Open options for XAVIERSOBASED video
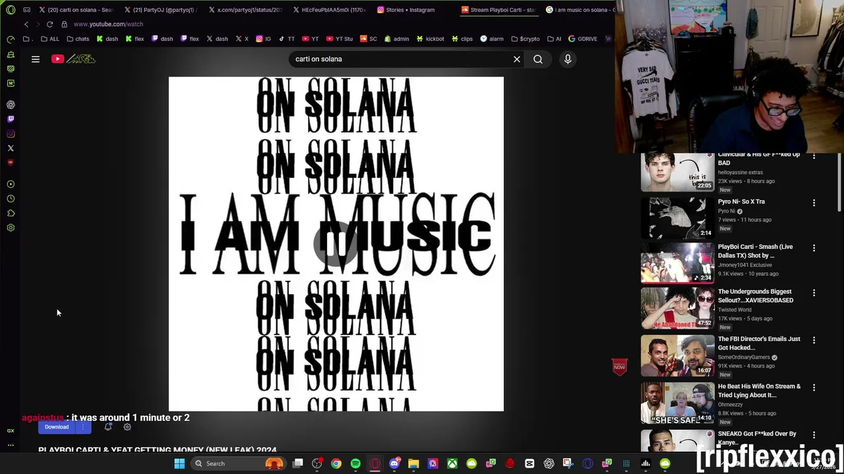Viewport: 844px width, 474px height. (814, 293)
